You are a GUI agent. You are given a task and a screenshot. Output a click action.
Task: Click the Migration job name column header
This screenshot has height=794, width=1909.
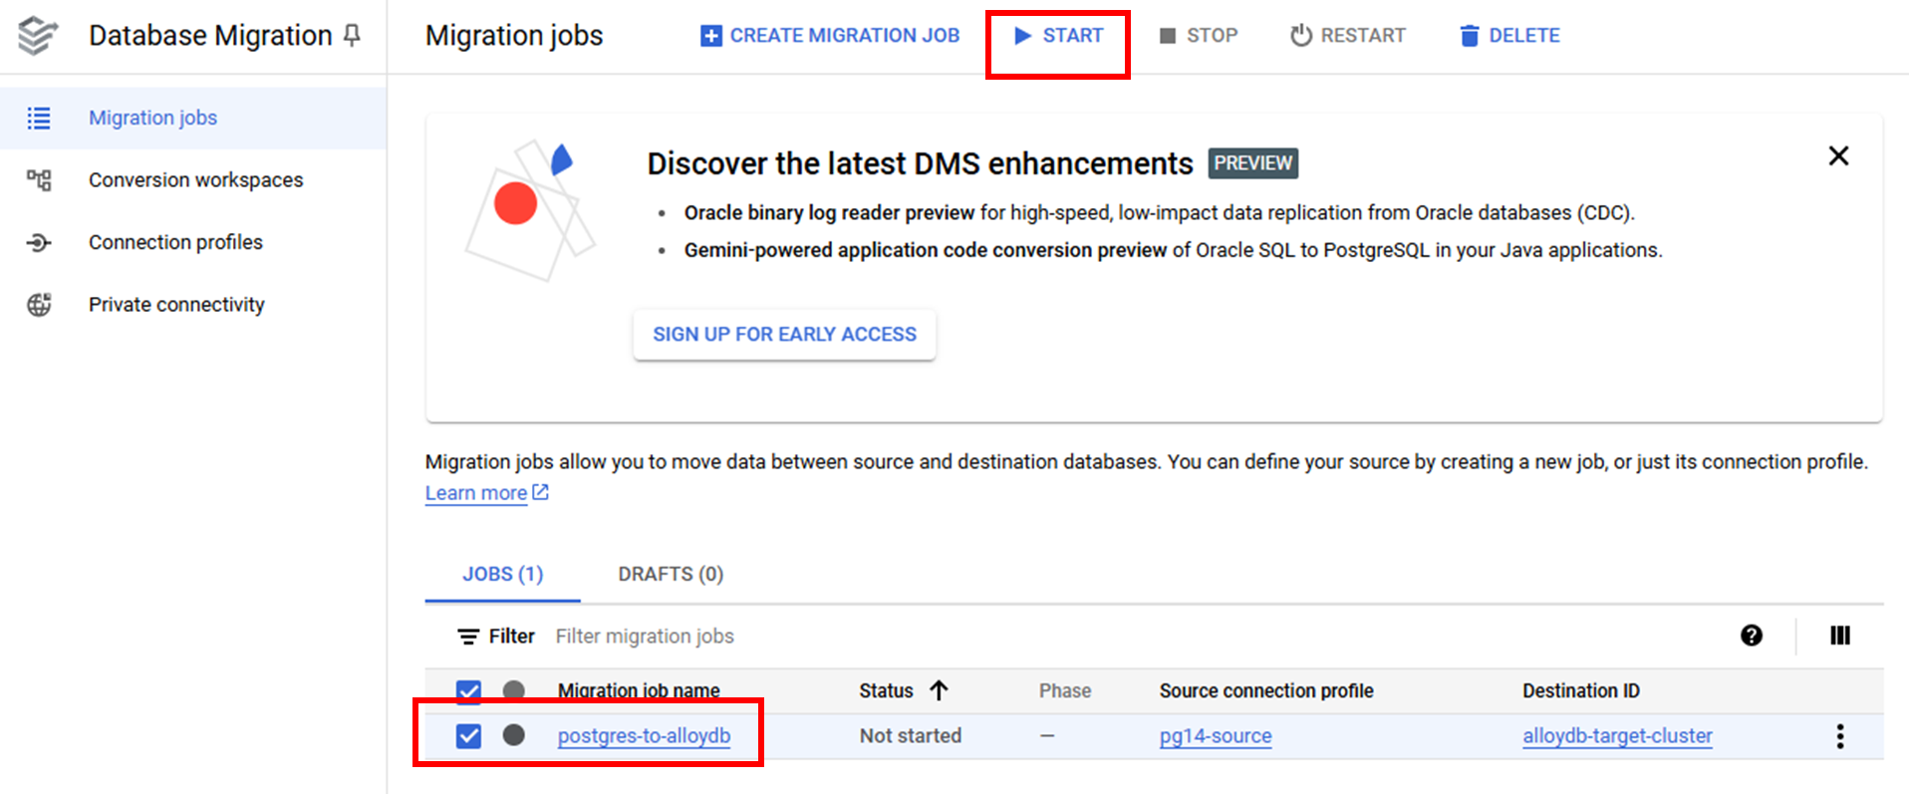(x=639, y=691)
